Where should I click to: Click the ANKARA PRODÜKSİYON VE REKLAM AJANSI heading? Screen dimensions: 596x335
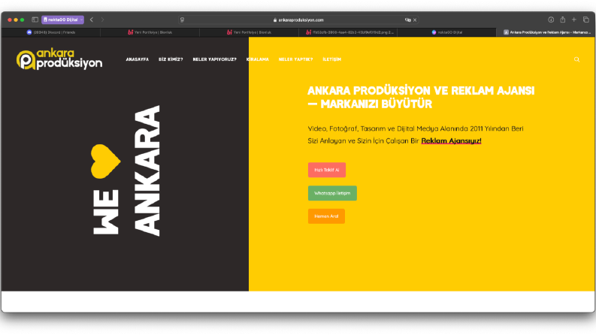(421, 97)
